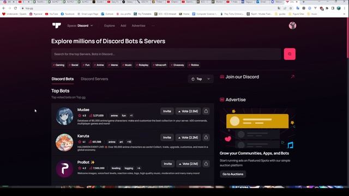Share the Karuta bot
Viewport: 349px width, 196px height.
pos(206,137)
